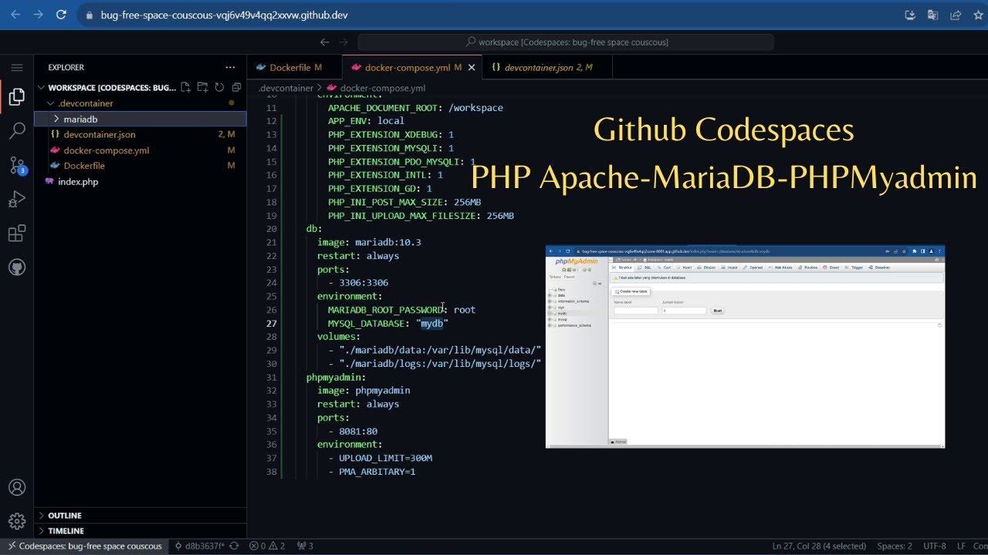This screenshot has height=555, width=988.
Task: Change file encoding UTF-8
Action: (934, 546)
